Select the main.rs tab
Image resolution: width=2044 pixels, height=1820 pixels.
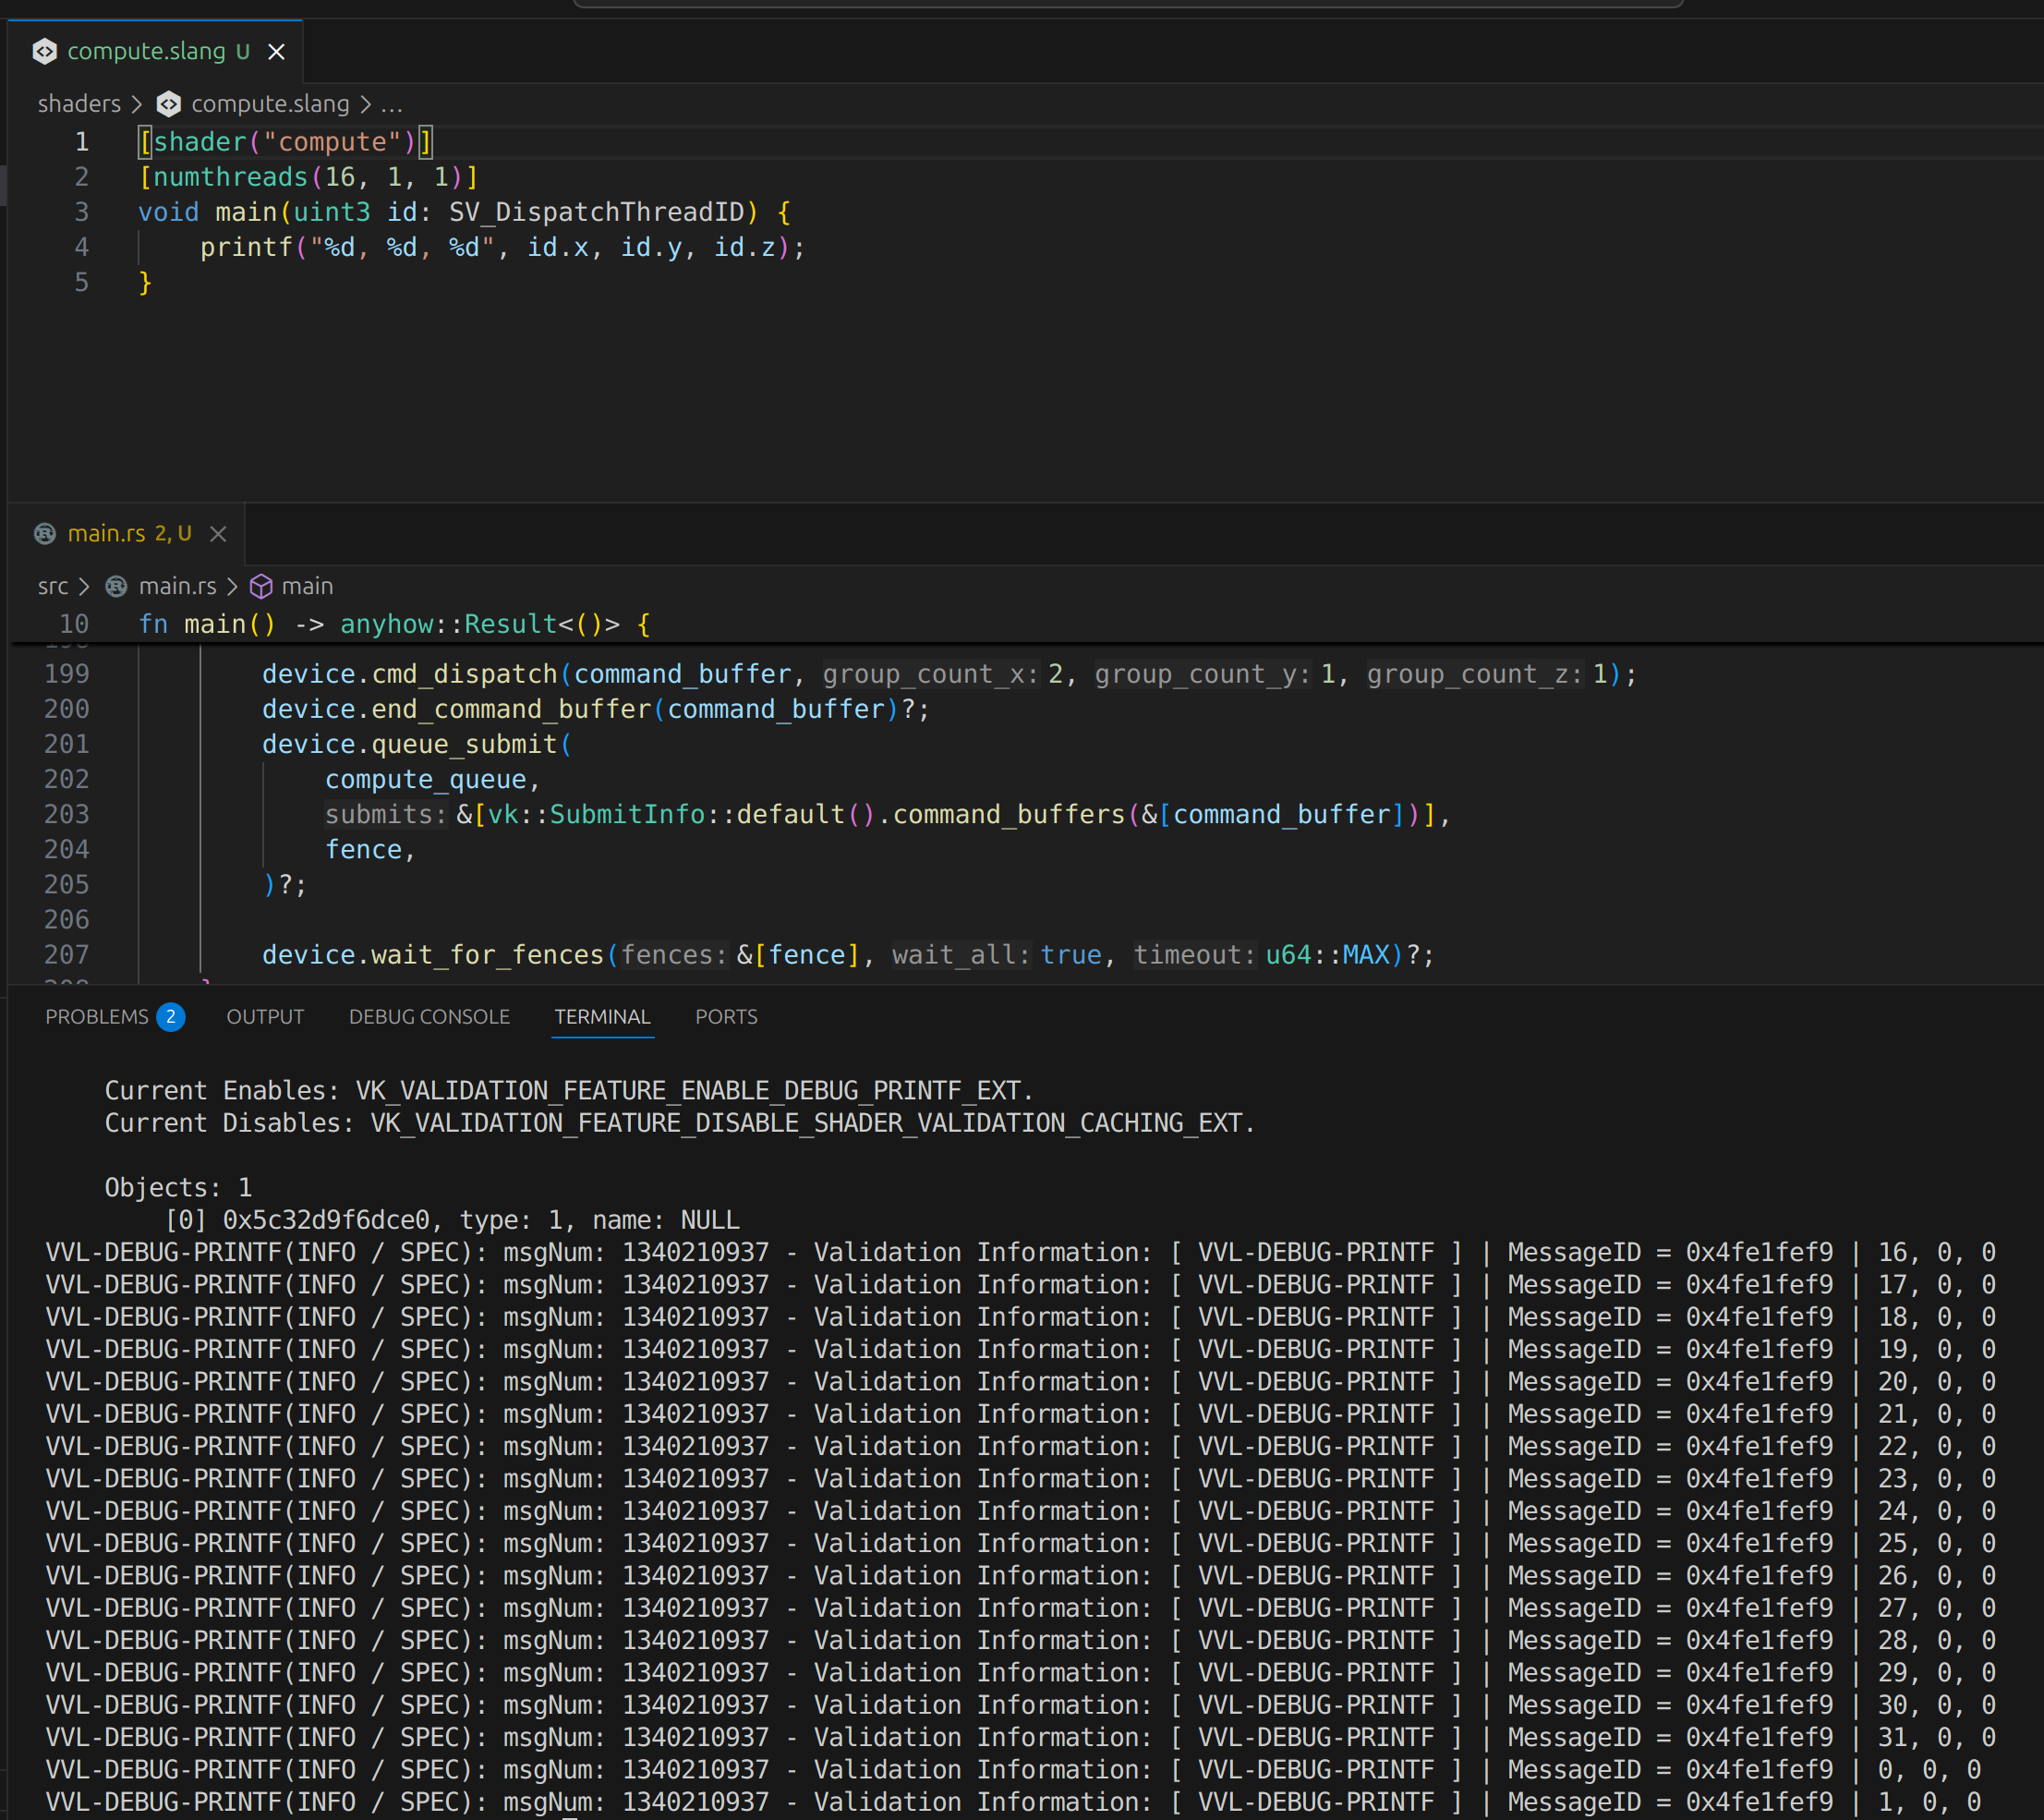click(127, 534)
